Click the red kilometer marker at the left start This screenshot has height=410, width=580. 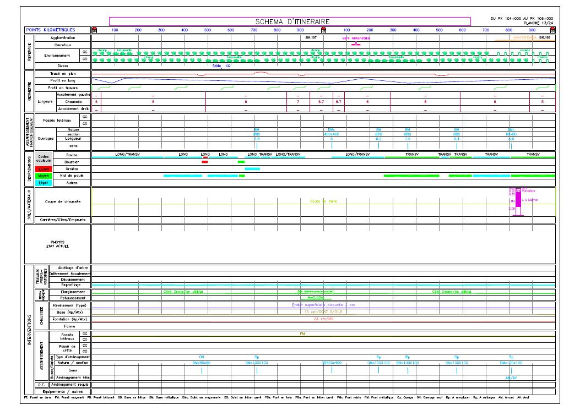coord(94,30)
